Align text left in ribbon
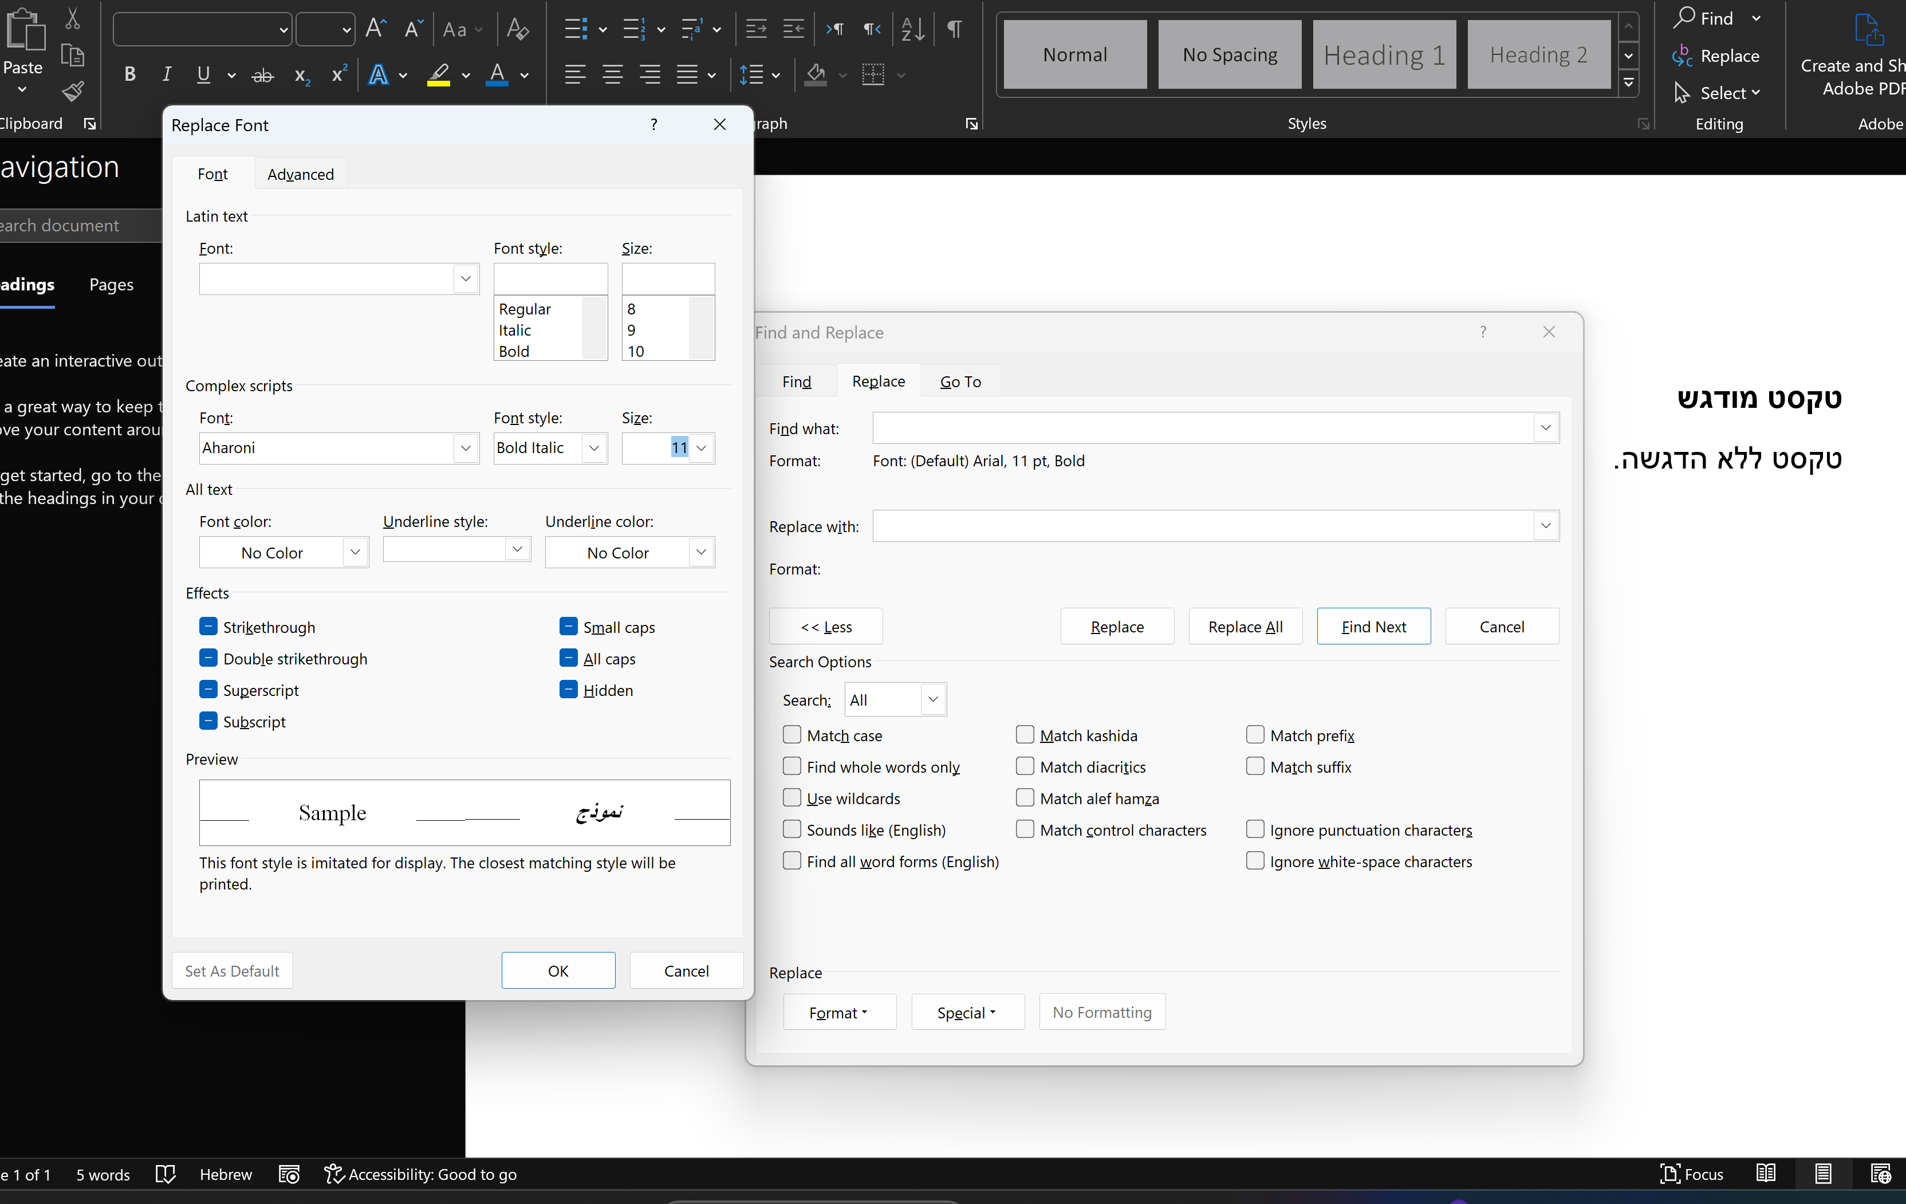This screenshot has height=1204, width=1906. pyautogui.click(x=576, y=74)
